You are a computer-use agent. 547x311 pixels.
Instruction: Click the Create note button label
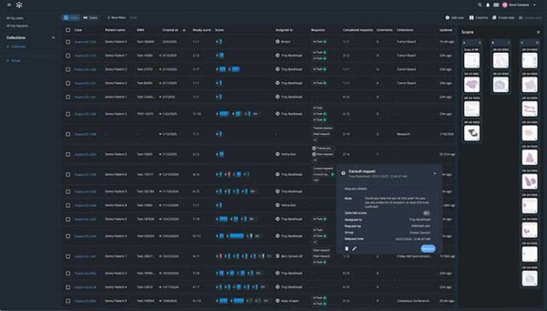(x=506, y=17)
